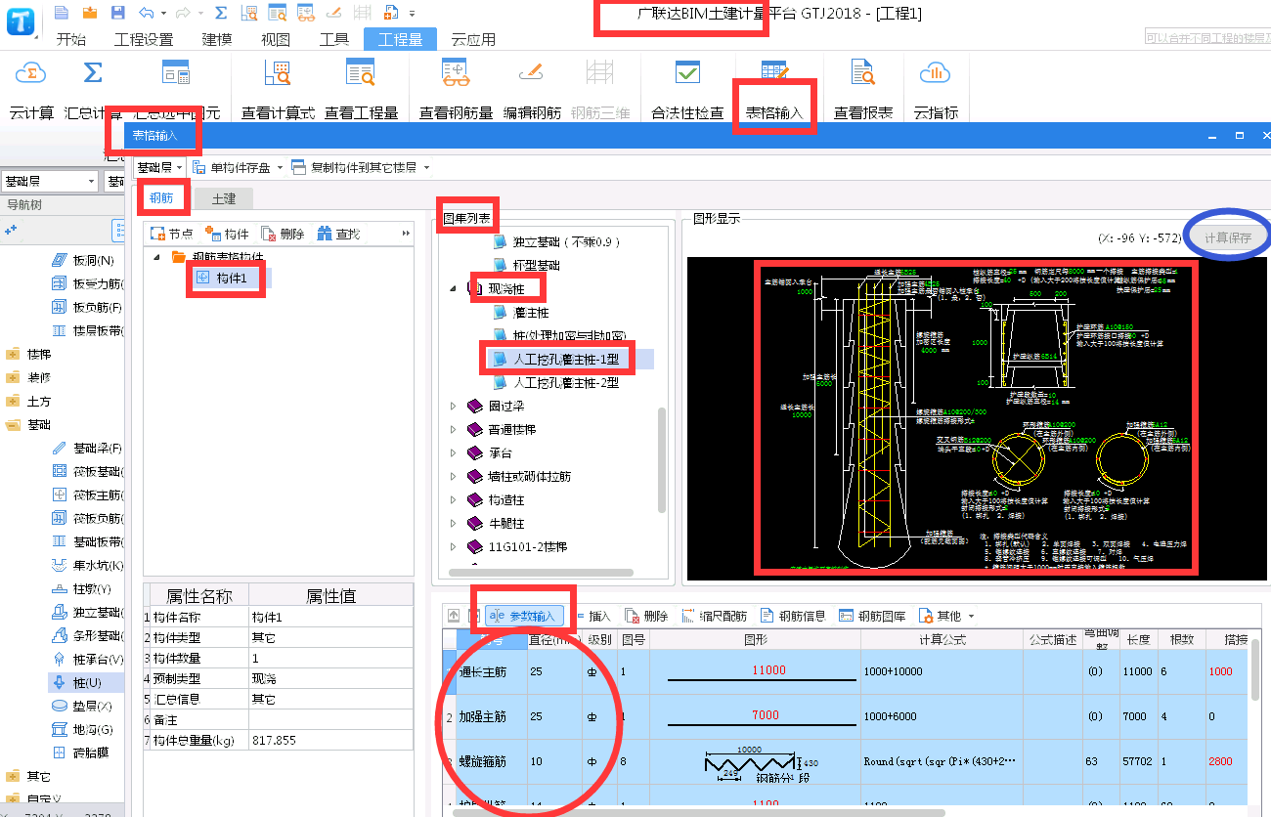Click 构件 add component button

(227, 234)
